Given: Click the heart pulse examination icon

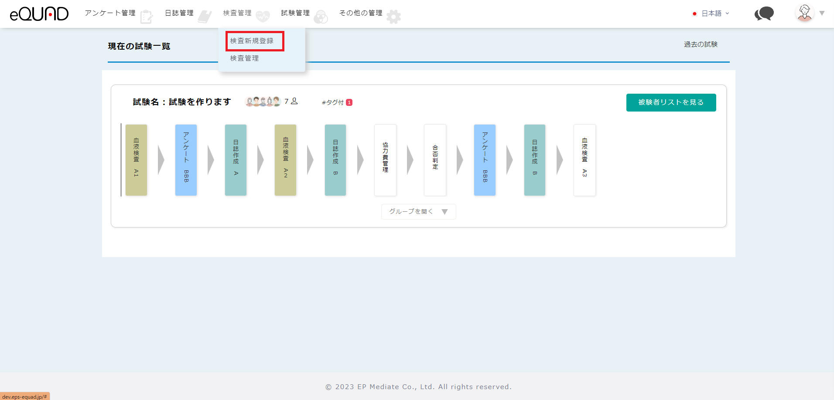Looking at the screenshot, I should click(263, 17).
